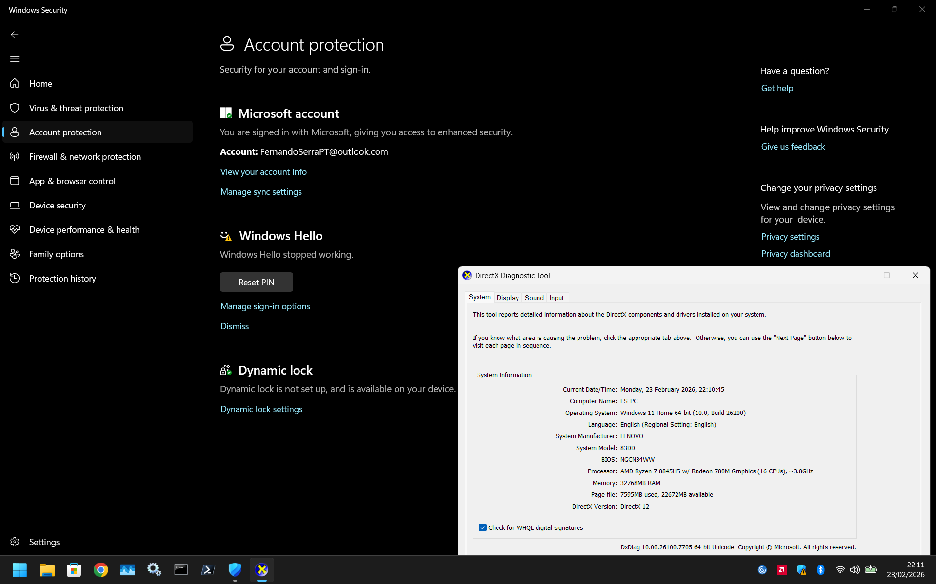
Task: Switch to the System tab in DxDiag
Action: coord(479,297)
